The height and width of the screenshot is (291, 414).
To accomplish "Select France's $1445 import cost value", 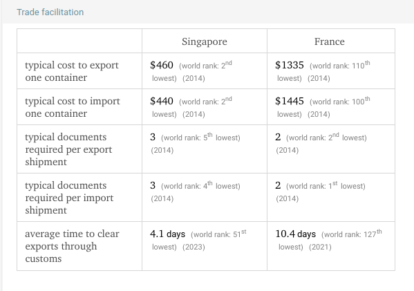I will (290, 101).
